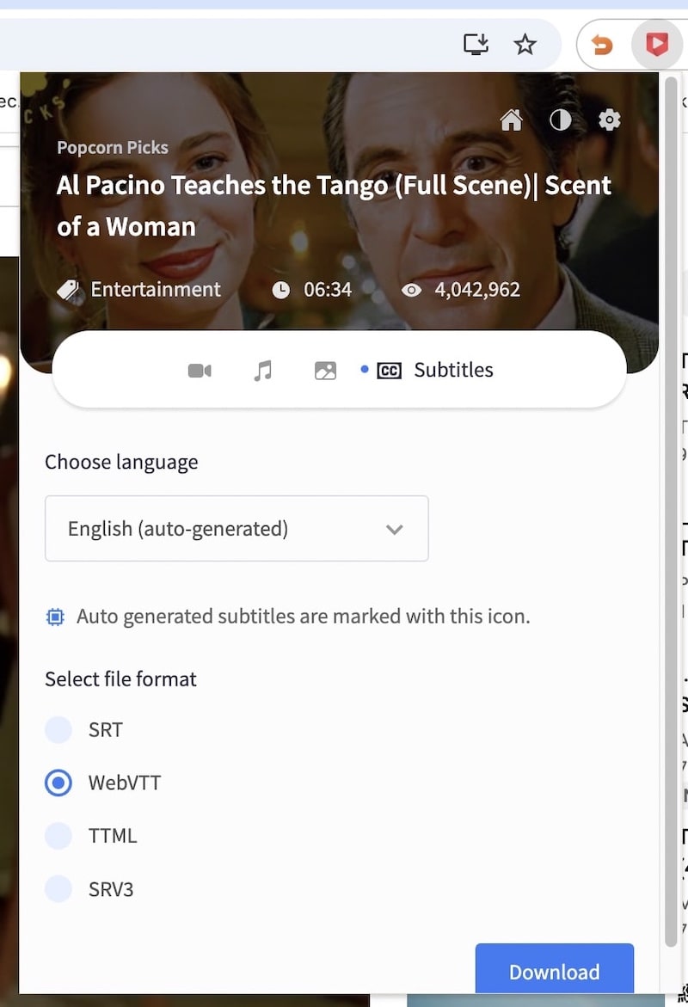Click the orange undo arrow extension icon
688x1007 pixels.
click(603, 45)
